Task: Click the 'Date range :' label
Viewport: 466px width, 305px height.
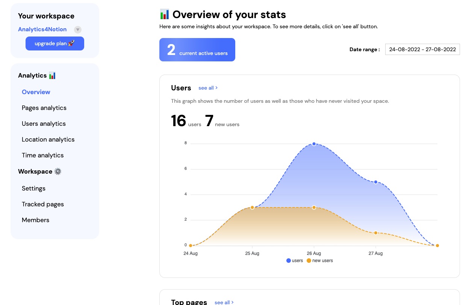Action: click(x=365, y=49)
